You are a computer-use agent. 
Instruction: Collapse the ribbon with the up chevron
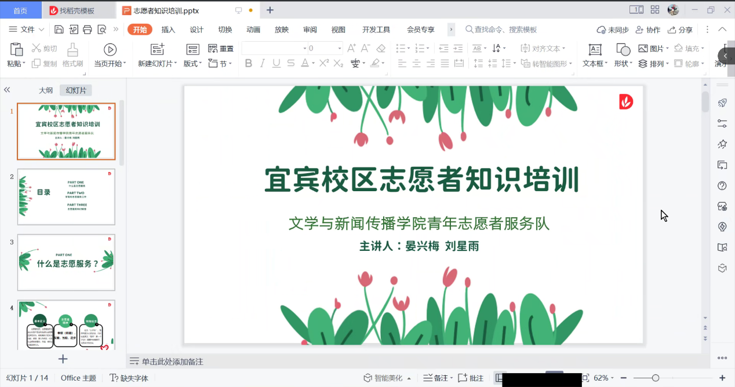[722, 30]
